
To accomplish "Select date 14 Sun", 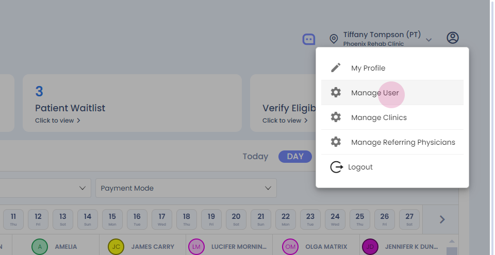I will tap(88, 219).
